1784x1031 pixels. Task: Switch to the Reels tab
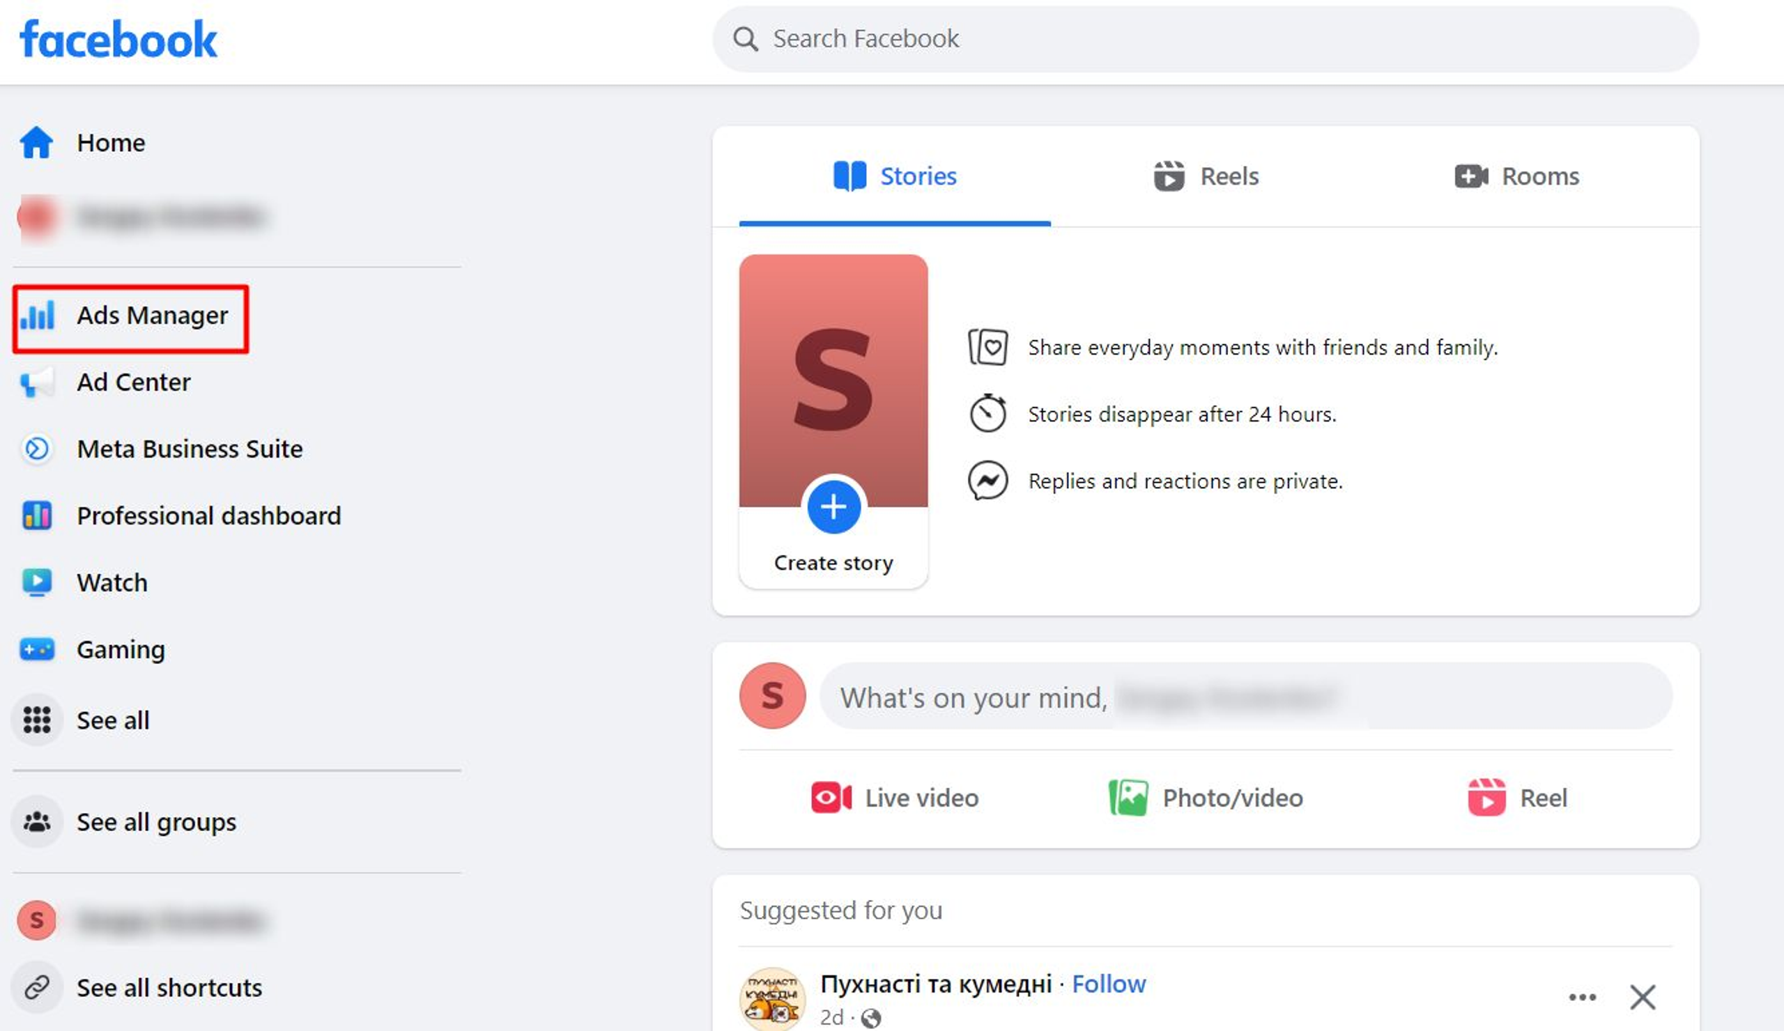coord(1206,176)
